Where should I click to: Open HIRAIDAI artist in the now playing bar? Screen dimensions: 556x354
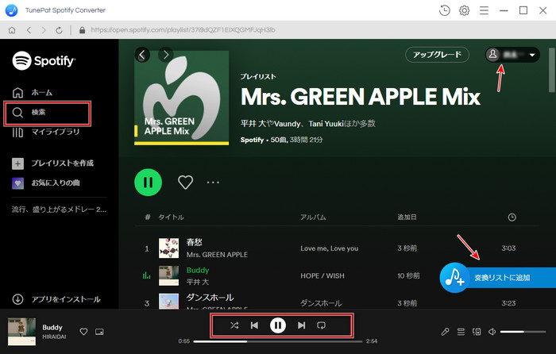pyautogui.click(x=54, y=337)
